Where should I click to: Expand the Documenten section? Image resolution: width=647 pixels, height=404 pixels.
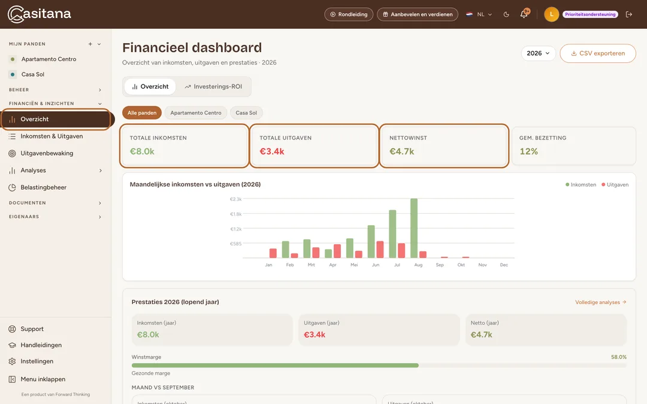pyautogui.click(x=100, y=203)
